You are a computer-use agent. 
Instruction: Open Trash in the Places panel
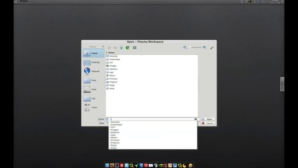click(94, 107)
